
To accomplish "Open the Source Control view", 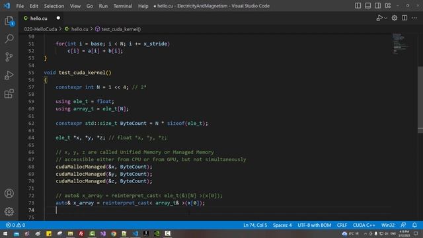I will [9, 57].
